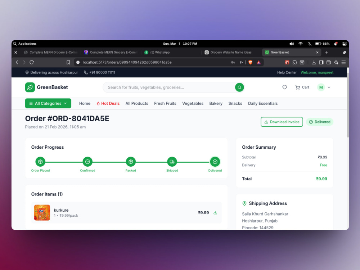The width and height of the screenshot is (360, 270).
Task: Click the Packed step icon
Action: tap(131, 162)
